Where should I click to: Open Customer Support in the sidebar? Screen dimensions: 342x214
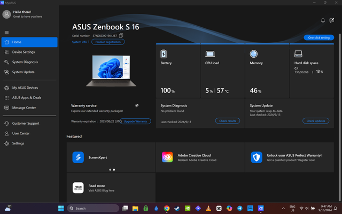29,124
